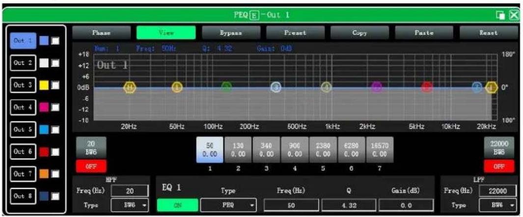This screenshot has width=523, height=217.
Task: Click the Paste button
Action: pyautogui.click(x=424, y=33)
